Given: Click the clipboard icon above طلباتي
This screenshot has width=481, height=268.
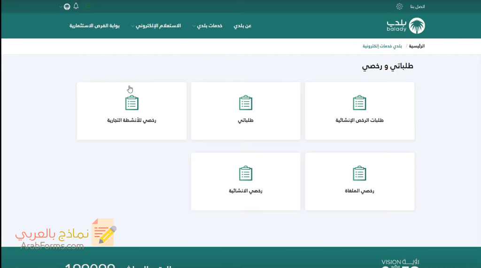Looking at the screenshot, I should [245, 103].
